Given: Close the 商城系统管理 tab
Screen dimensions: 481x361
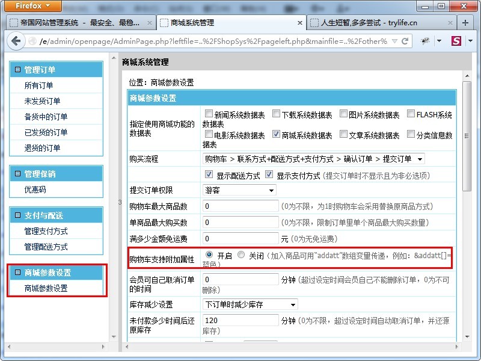Looking at the screenshot, I should pyautogui.click(x=300, y=23).
